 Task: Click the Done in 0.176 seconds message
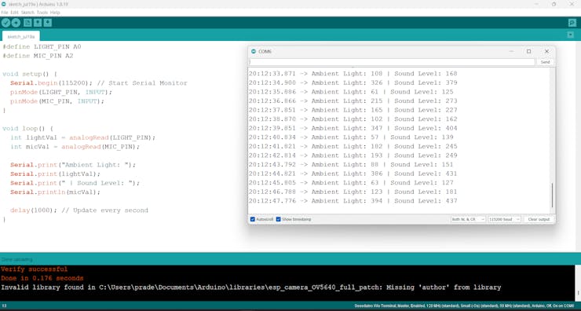[42, 278]
